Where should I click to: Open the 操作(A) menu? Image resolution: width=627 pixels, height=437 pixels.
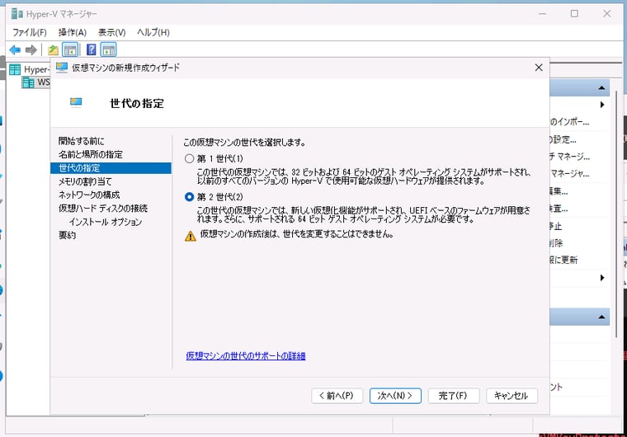(73, 32)
